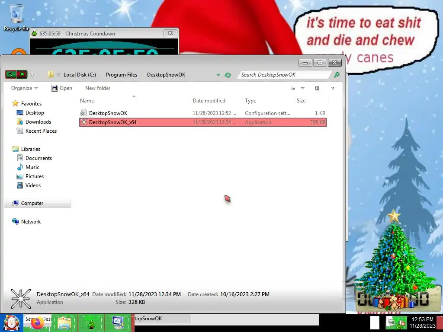This screenshot has width=443, height=332.
Task: Change the view with the view icon
Action: [x=293, y=88]
